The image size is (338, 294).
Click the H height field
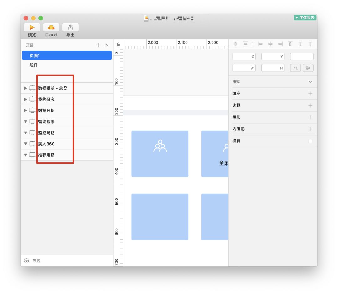[x=273, y=68]
